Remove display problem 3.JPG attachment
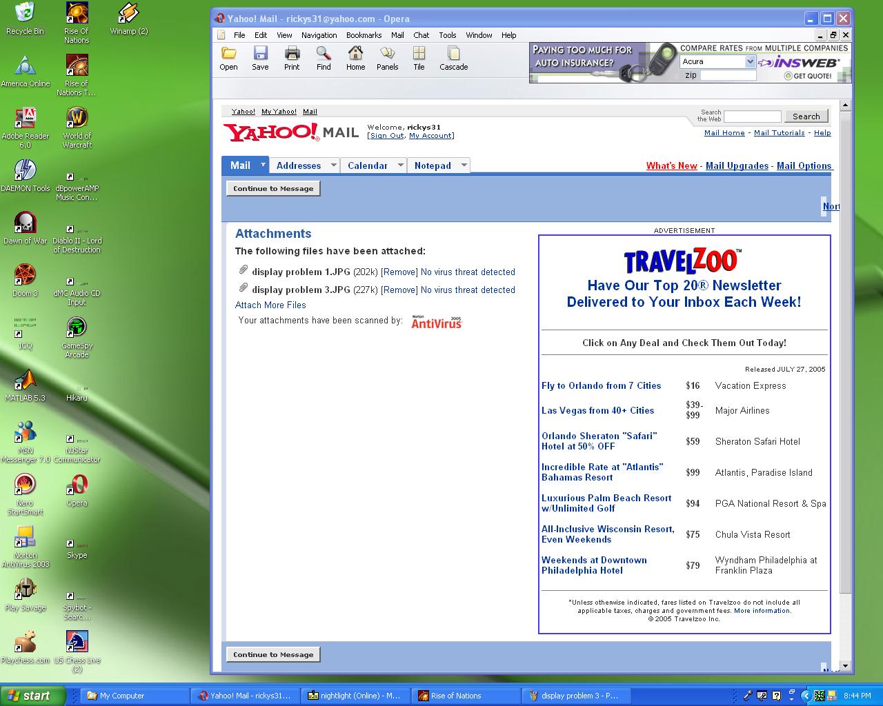This screenshot has width=883, height=706. pyautogui.click(x=399, y=290)
